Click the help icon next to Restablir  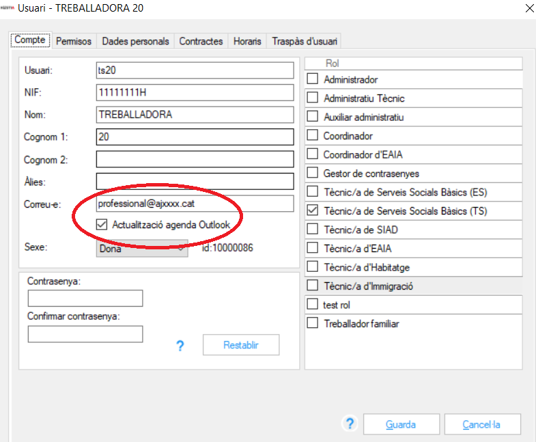click(180, 346)
